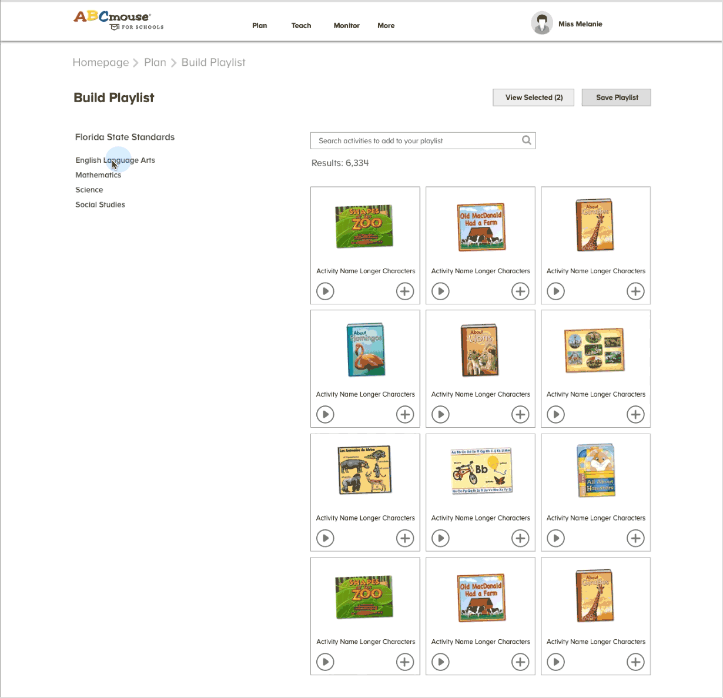Save the playlist
Viewport: 723px width, 698px height.
pos(617,98)
